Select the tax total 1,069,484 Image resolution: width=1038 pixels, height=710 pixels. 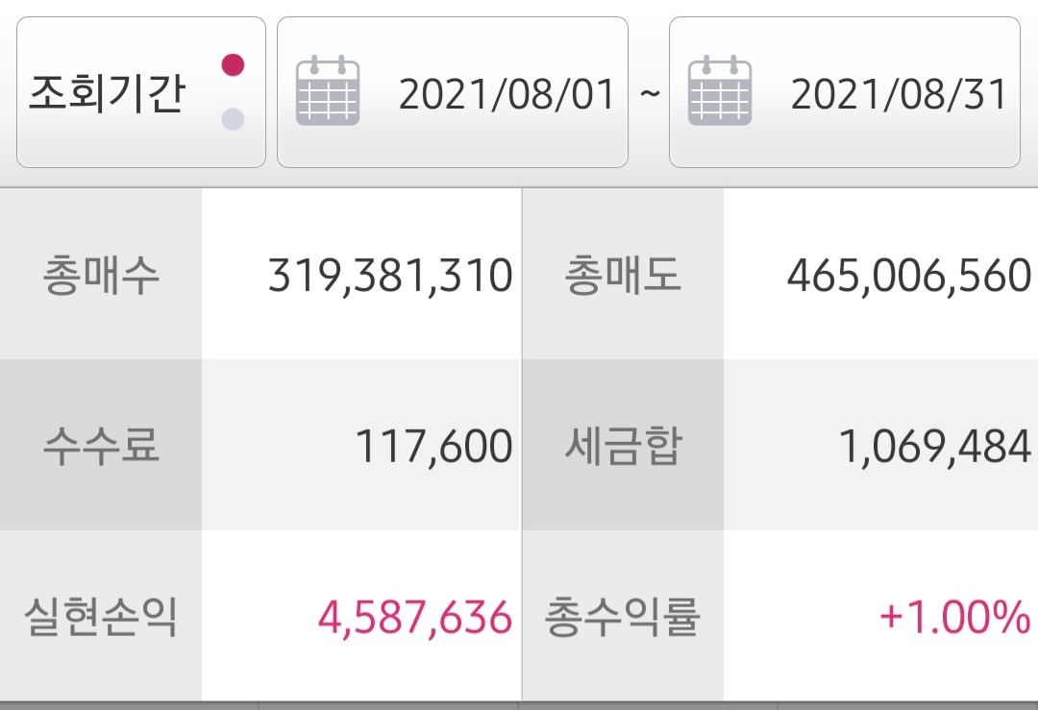pos(935,448)
